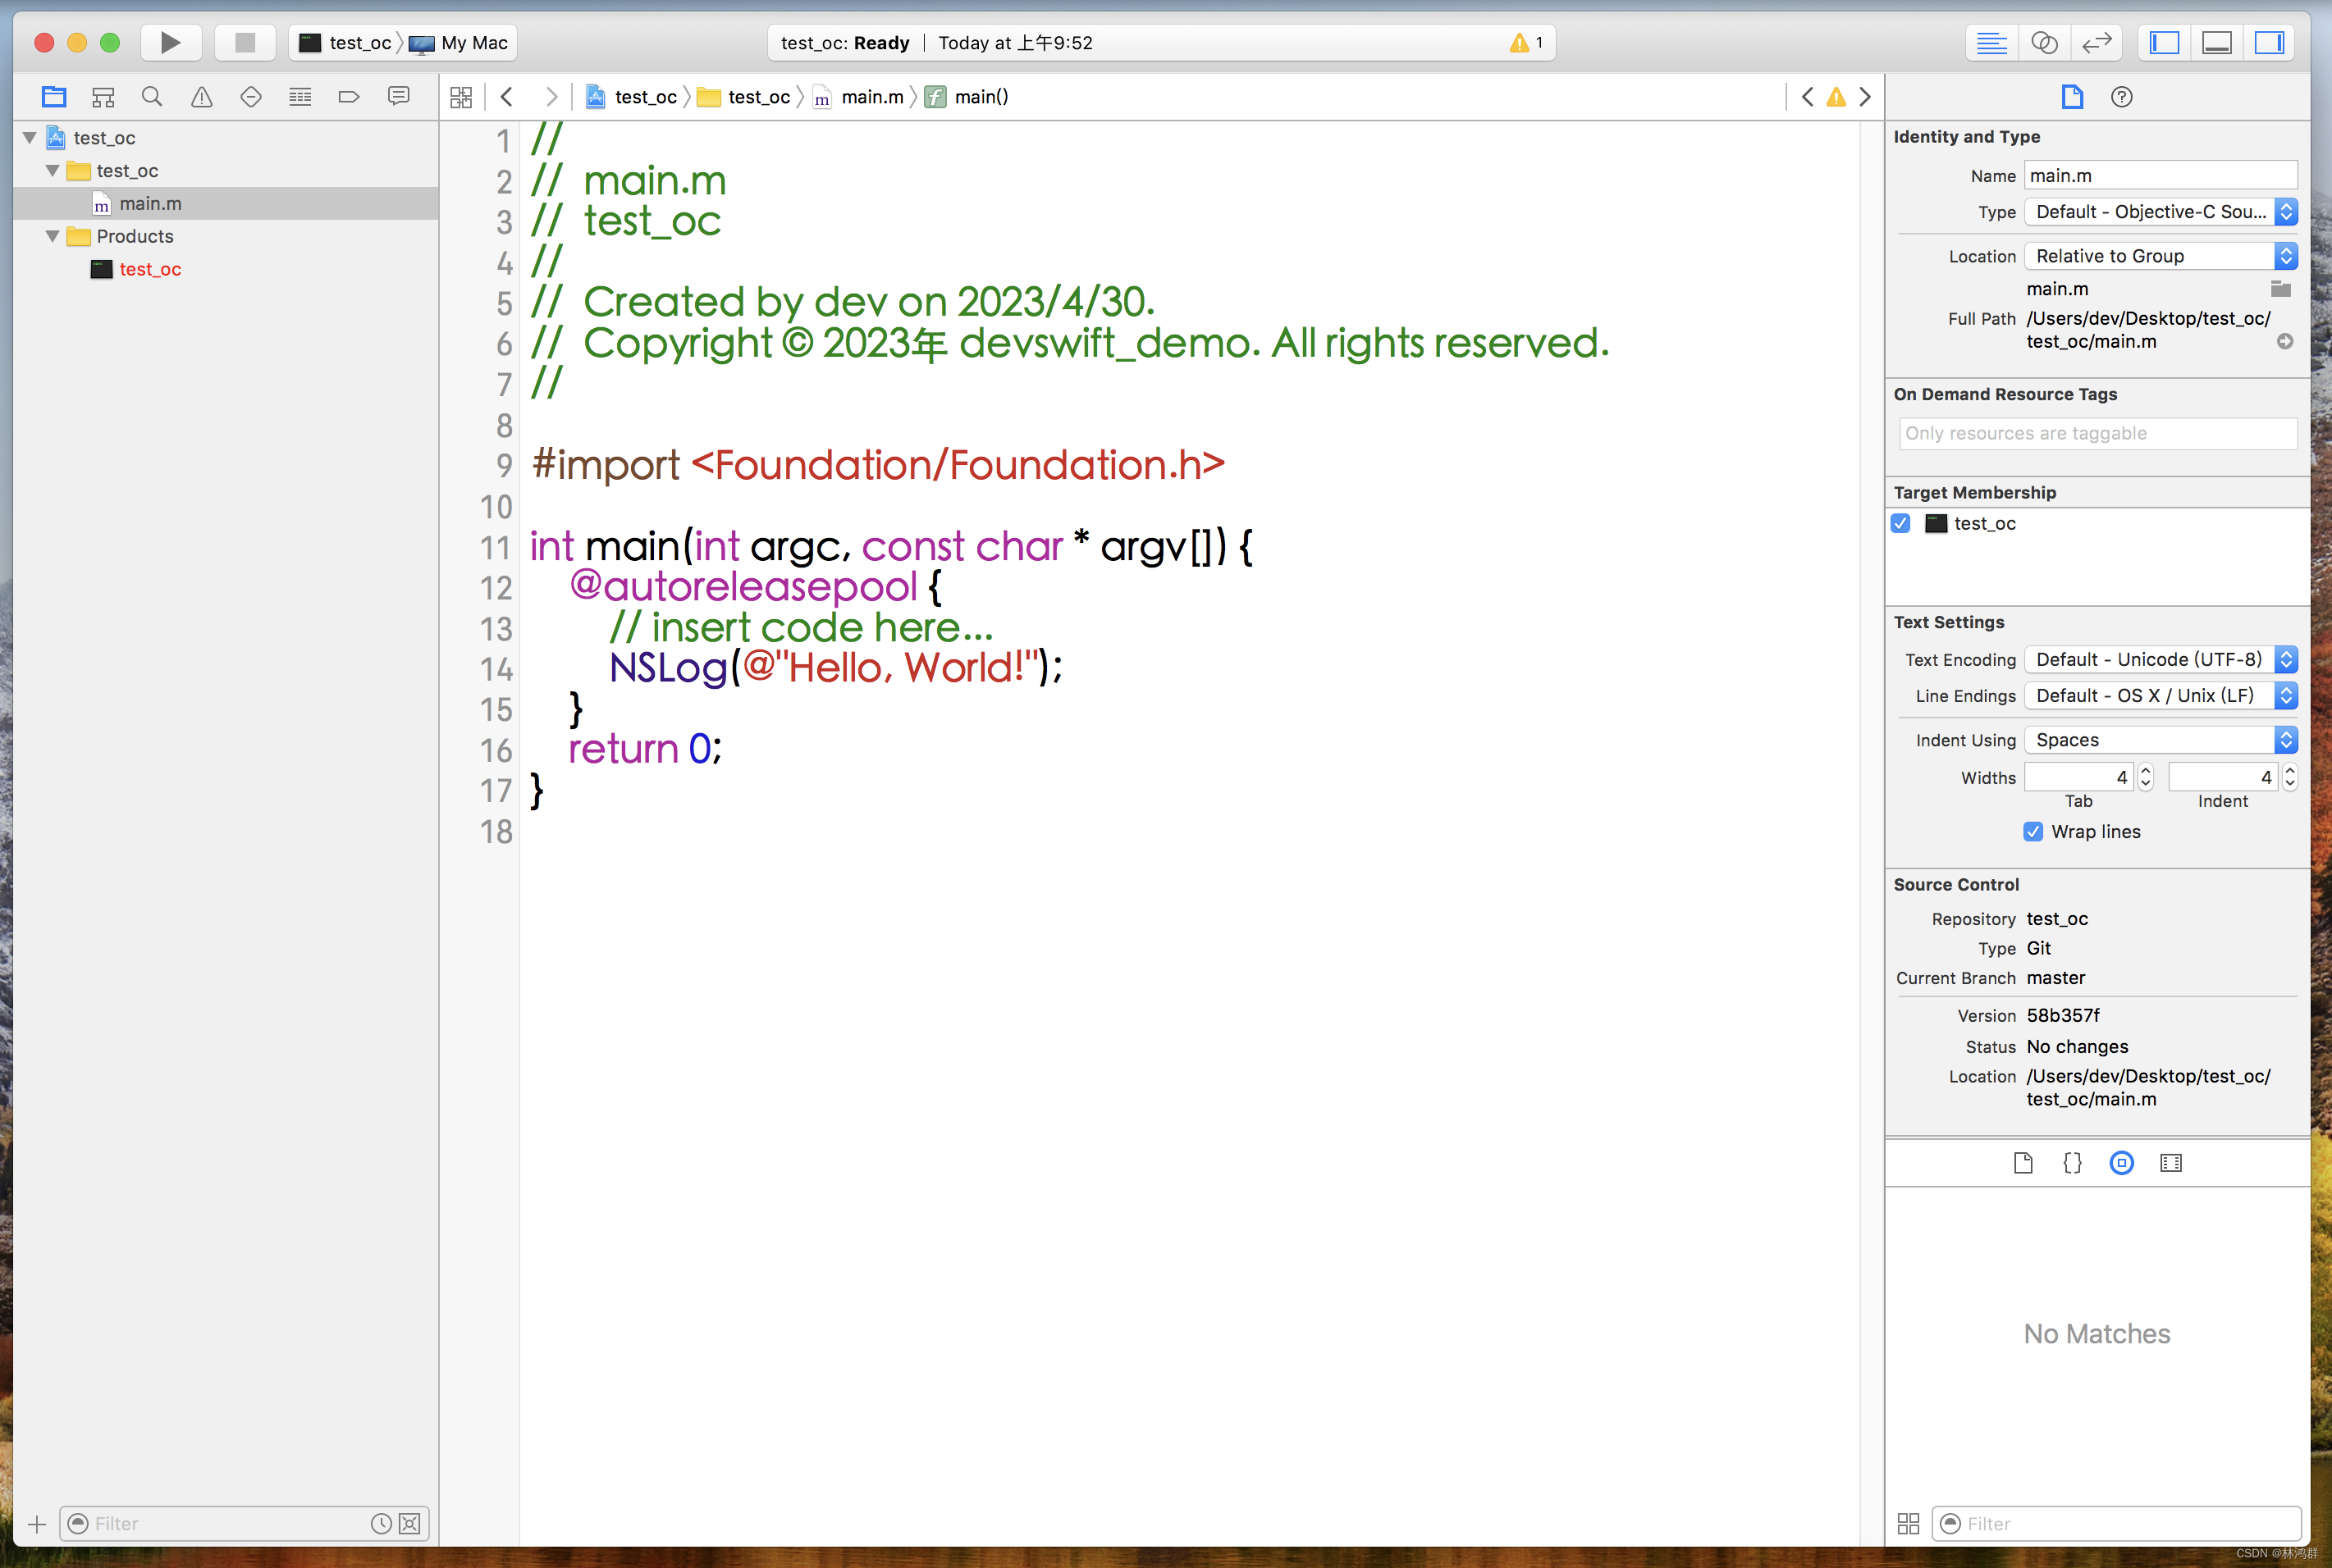Click the Stop button in toolbar

245,42
